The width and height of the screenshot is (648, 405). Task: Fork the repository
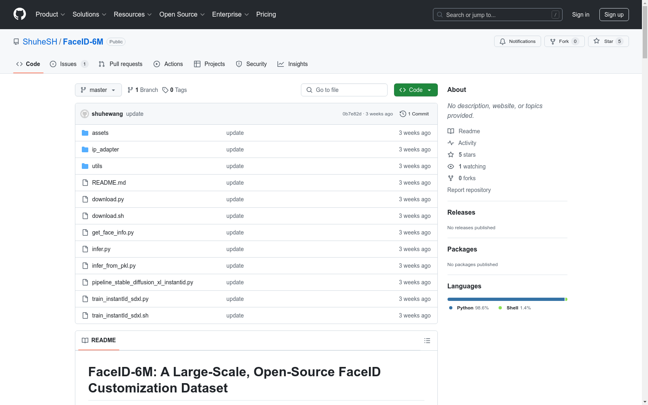click(x=564, y=41)
